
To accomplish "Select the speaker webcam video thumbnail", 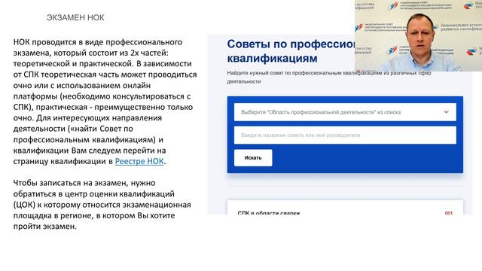I will point(419,35).
